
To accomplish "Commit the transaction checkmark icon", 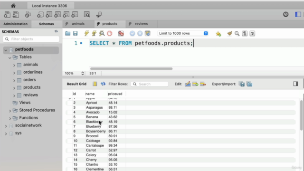I will 132,33.
